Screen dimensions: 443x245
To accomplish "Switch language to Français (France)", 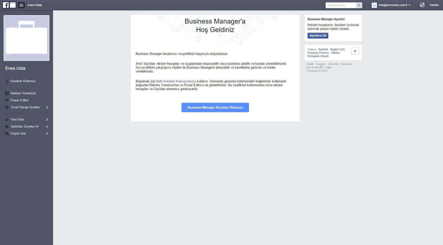I will click(318, 53).
